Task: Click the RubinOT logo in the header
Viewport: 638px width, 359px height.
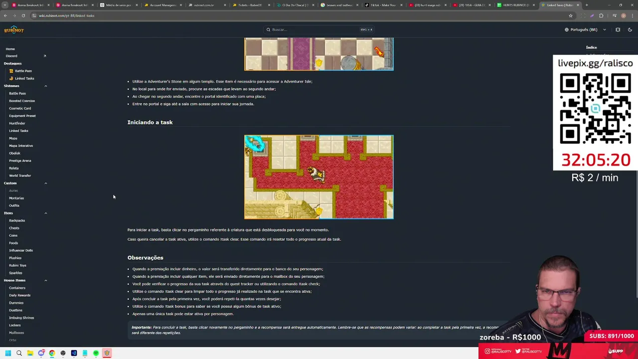Action: (x=14, y=30)
